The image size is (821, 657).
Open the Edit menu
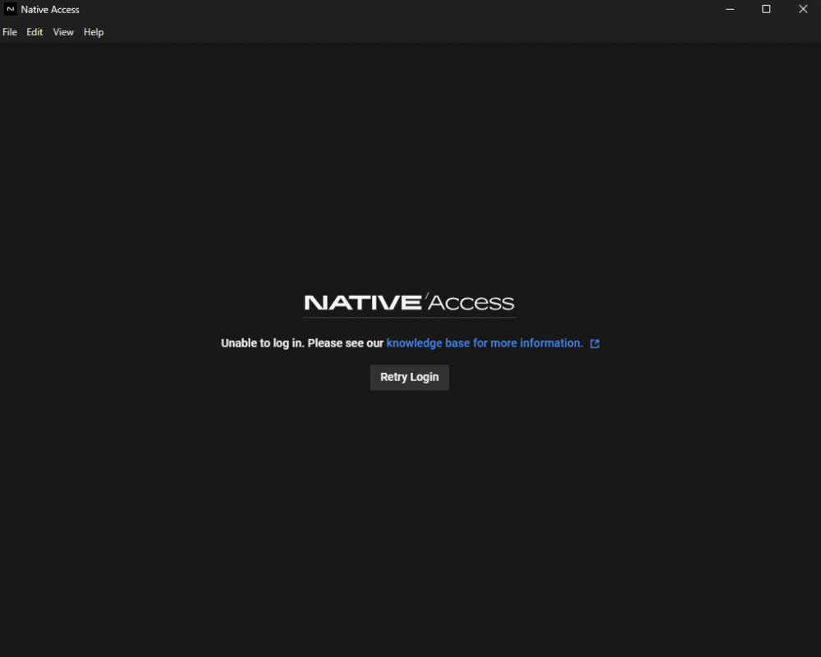click(x=34, y=32)
